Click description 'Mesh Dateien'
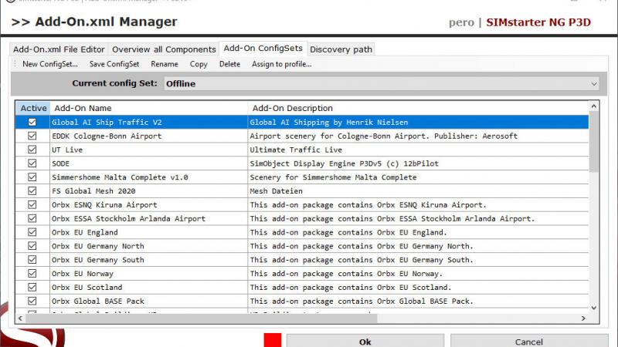 tap(277, 190)
